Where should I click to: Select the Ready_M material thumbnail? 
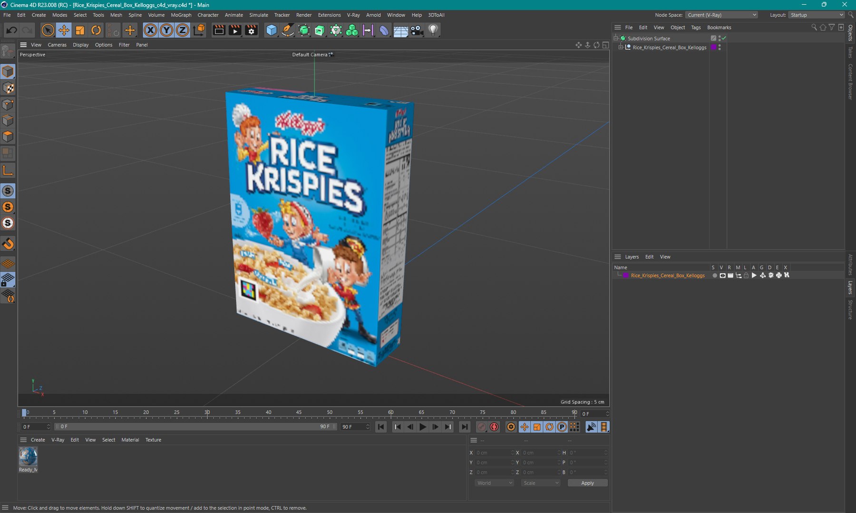pyautogui.click(x=28, y=457)
